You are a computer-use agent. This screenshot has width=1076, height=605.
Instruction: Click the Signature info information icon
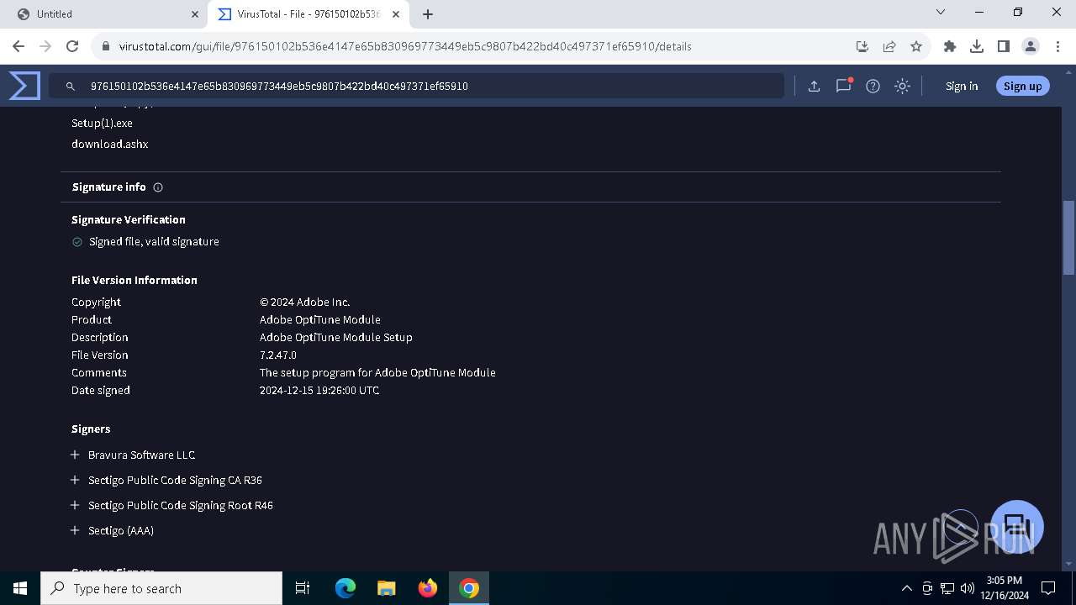click(x=158, y=187)
